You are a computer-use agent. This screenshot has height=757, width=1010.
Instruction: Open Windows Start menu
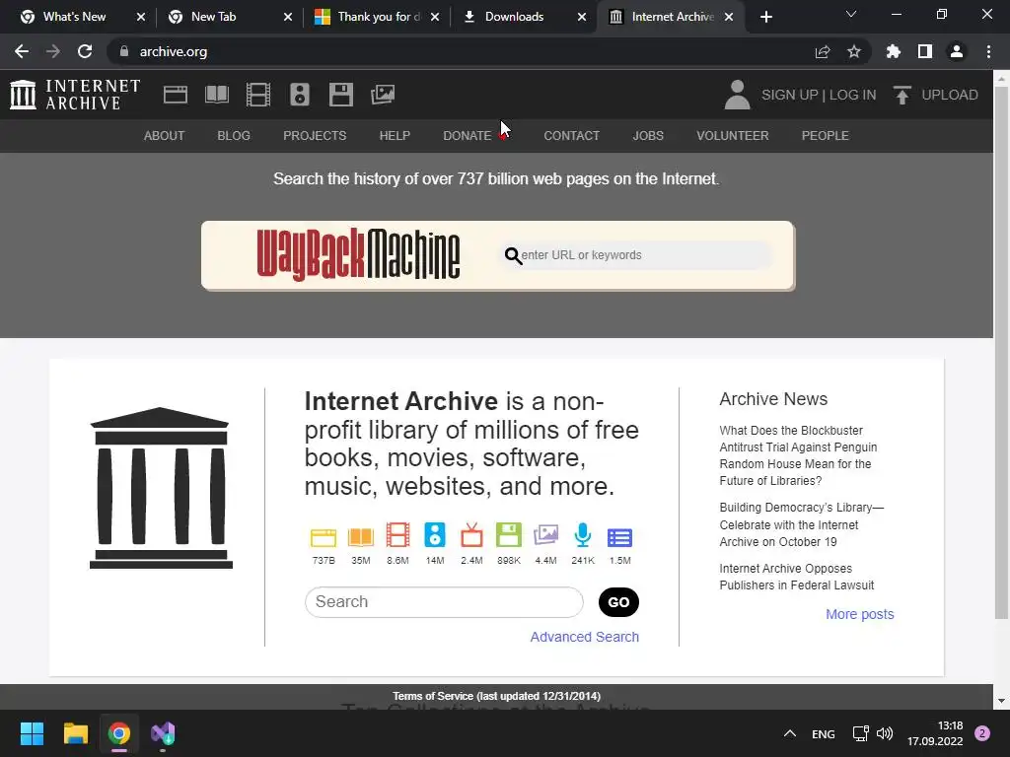point(32,733)
